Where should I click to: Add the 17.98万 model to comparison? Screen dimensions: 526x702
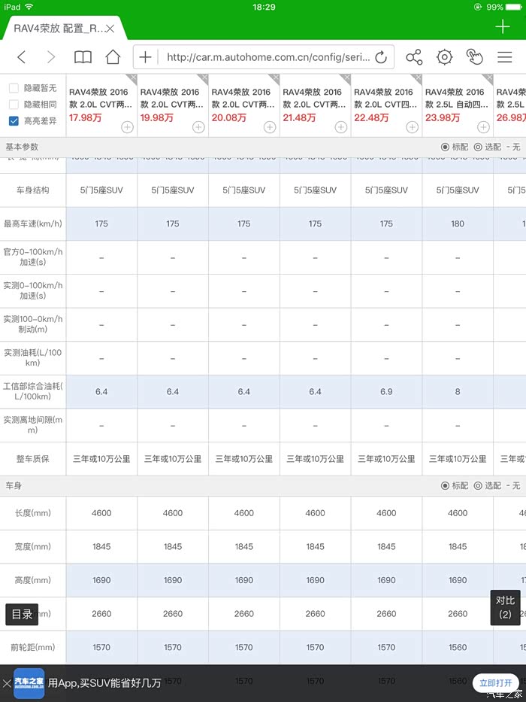(128, 127)
